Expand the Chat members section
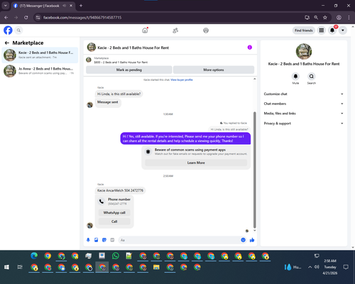 304,104
